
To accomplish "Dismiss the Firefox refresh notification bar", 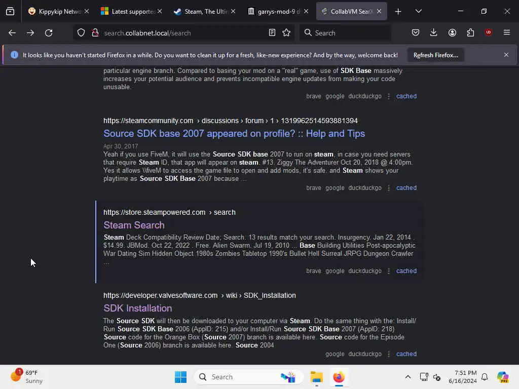I will pyautogui.click(x=506, y=55).
